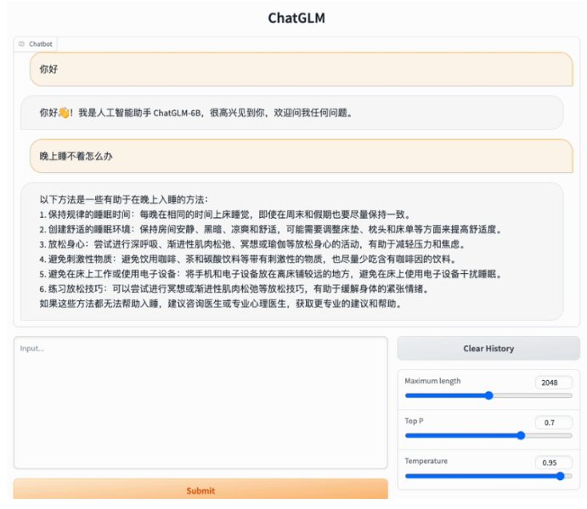
Task: Adjust the Top P slider
Action: click(x=488, y=435)
